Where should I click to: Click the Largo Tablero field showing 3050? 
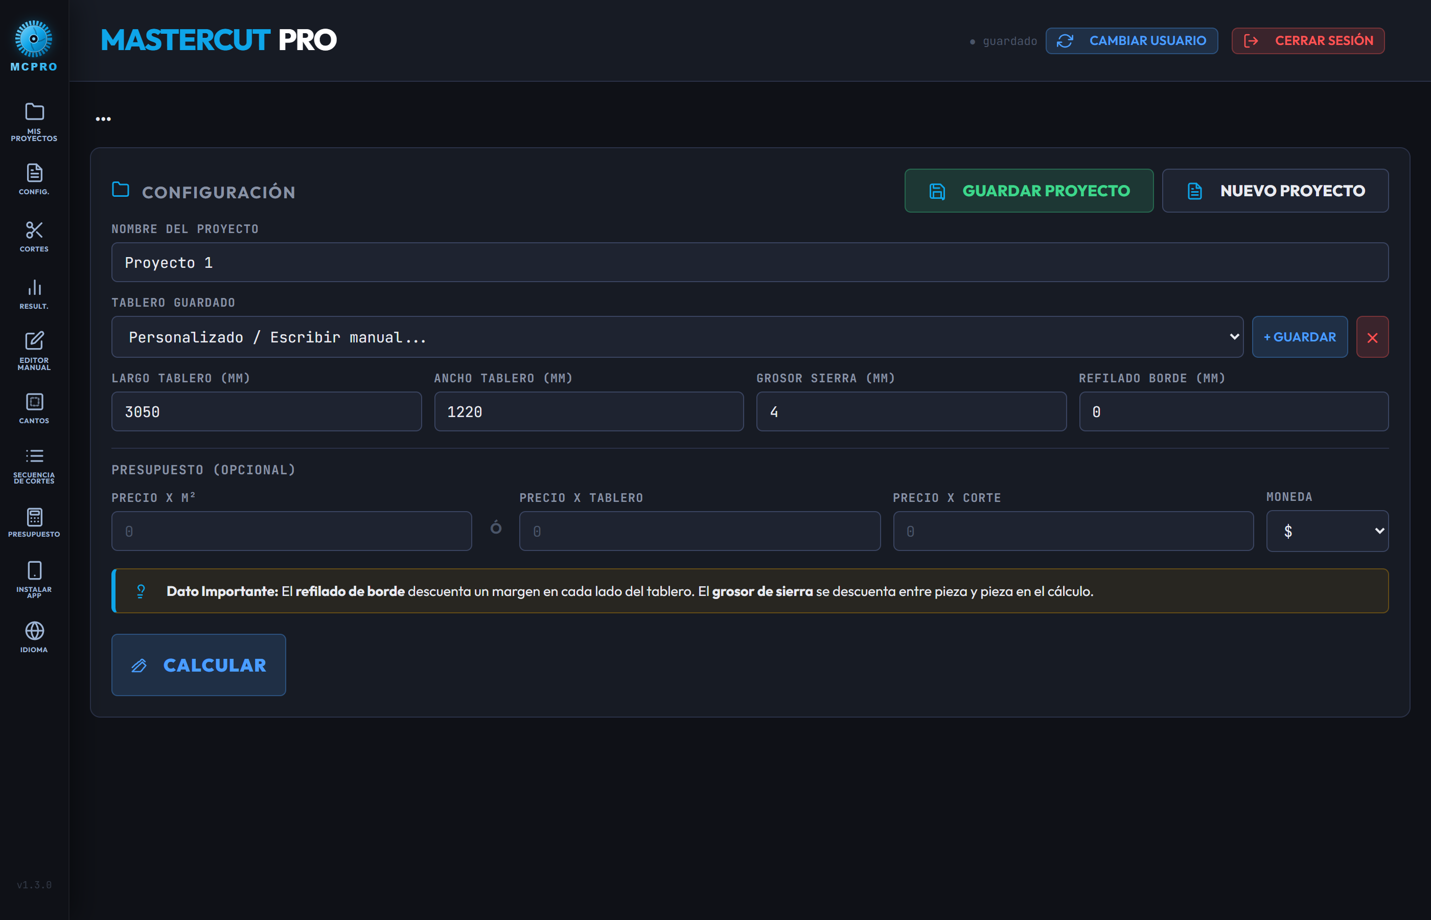pyautogui.click(x=266, y=411)
